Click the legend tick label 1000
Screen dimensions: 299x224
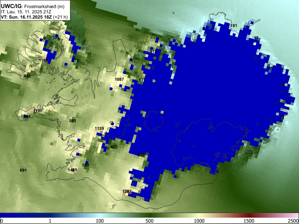click(199, 221)
